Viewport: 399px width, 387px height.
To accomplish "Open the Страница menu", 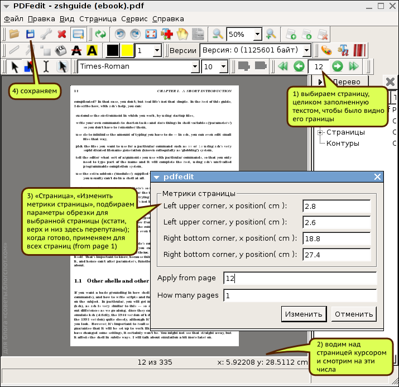I will pos(98,19).
